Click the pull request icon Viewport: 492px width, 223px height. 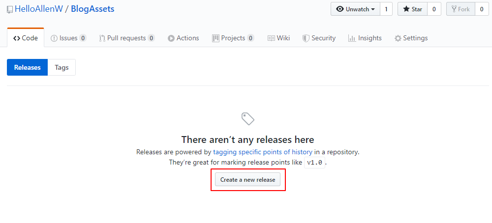pyautogui.click(x=102, y=38)
